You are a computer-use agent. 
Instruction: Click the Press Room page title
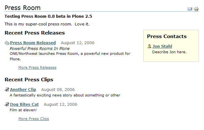(23, 8)
